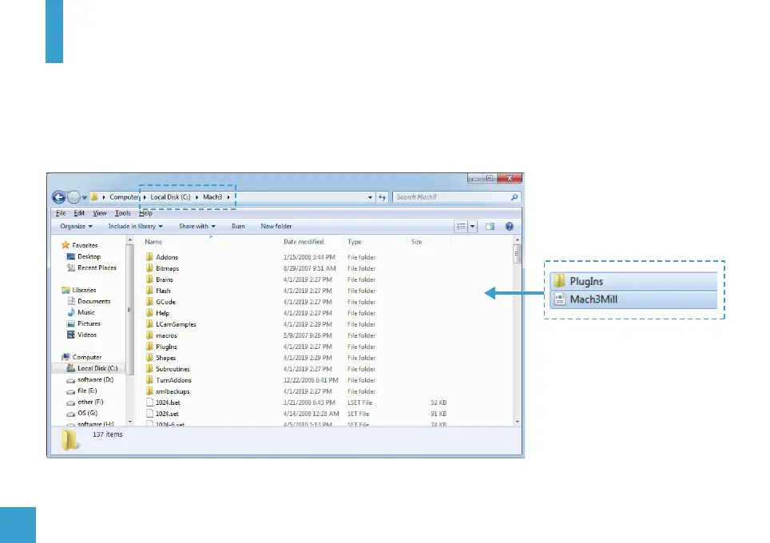
Task: Open Recent Places under Favorites
Action: [x=96, y=268]
